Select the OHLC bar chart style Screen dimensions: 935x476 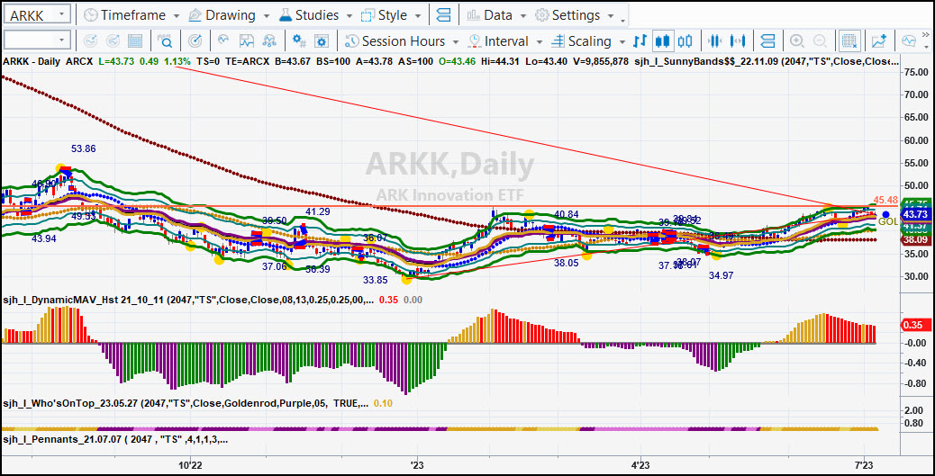[x=640, y=41]
